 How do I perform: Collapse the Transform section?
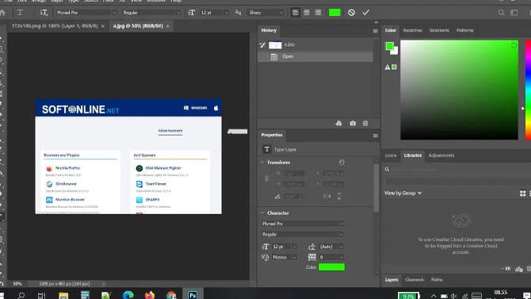click(x=262, y=163)
